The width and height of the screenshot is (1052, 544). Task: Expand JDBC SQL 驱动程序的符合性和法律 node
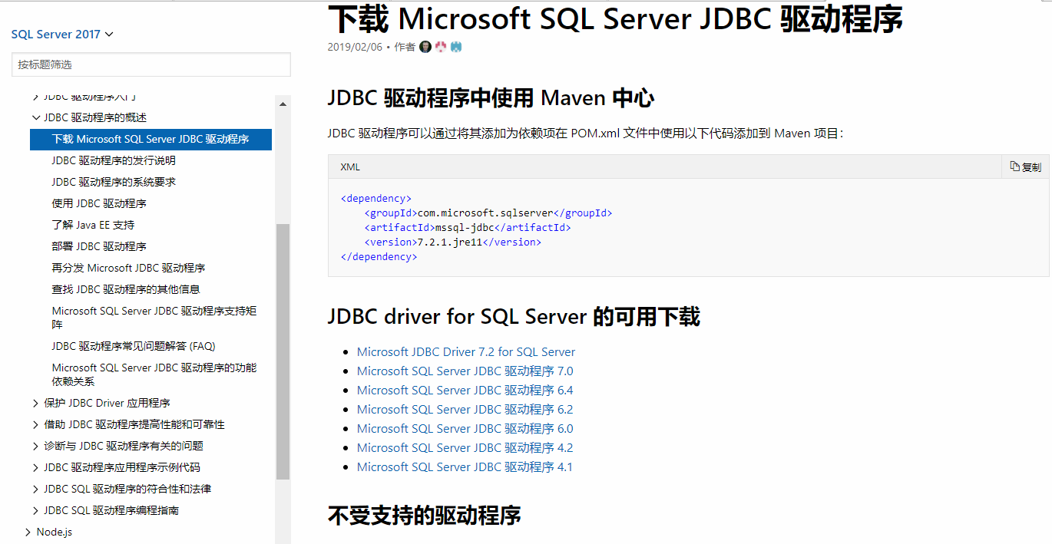click(36, 489)
